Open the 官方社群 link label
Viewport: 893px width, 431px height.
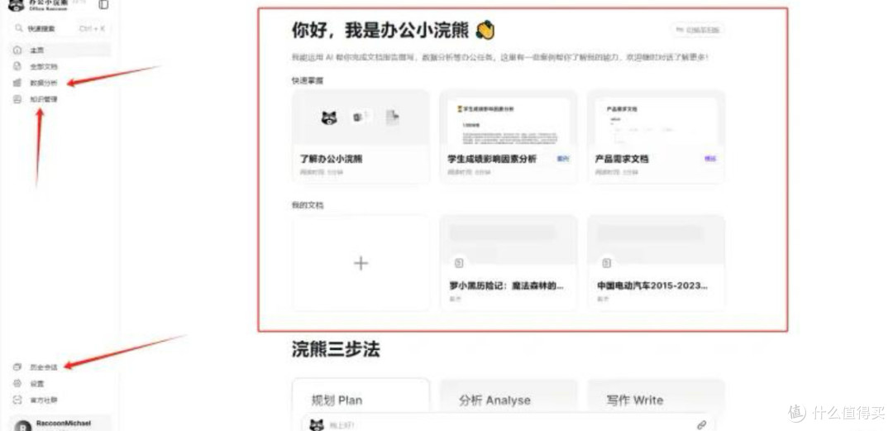click(x=44, y=400)
